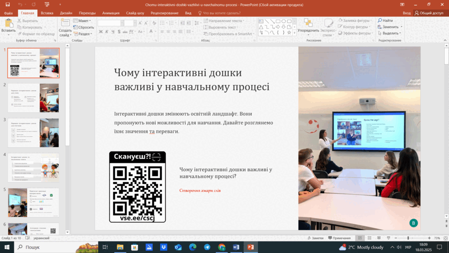Launch Telegram from the taskbar
The height and width of the screenshot is (253, 449).
pos(207,247)
